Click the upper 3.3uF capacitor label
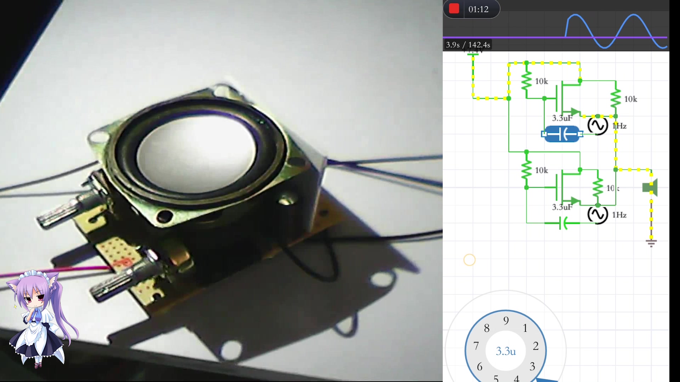This screenshot has height=382, width=680. pos(562,118)
